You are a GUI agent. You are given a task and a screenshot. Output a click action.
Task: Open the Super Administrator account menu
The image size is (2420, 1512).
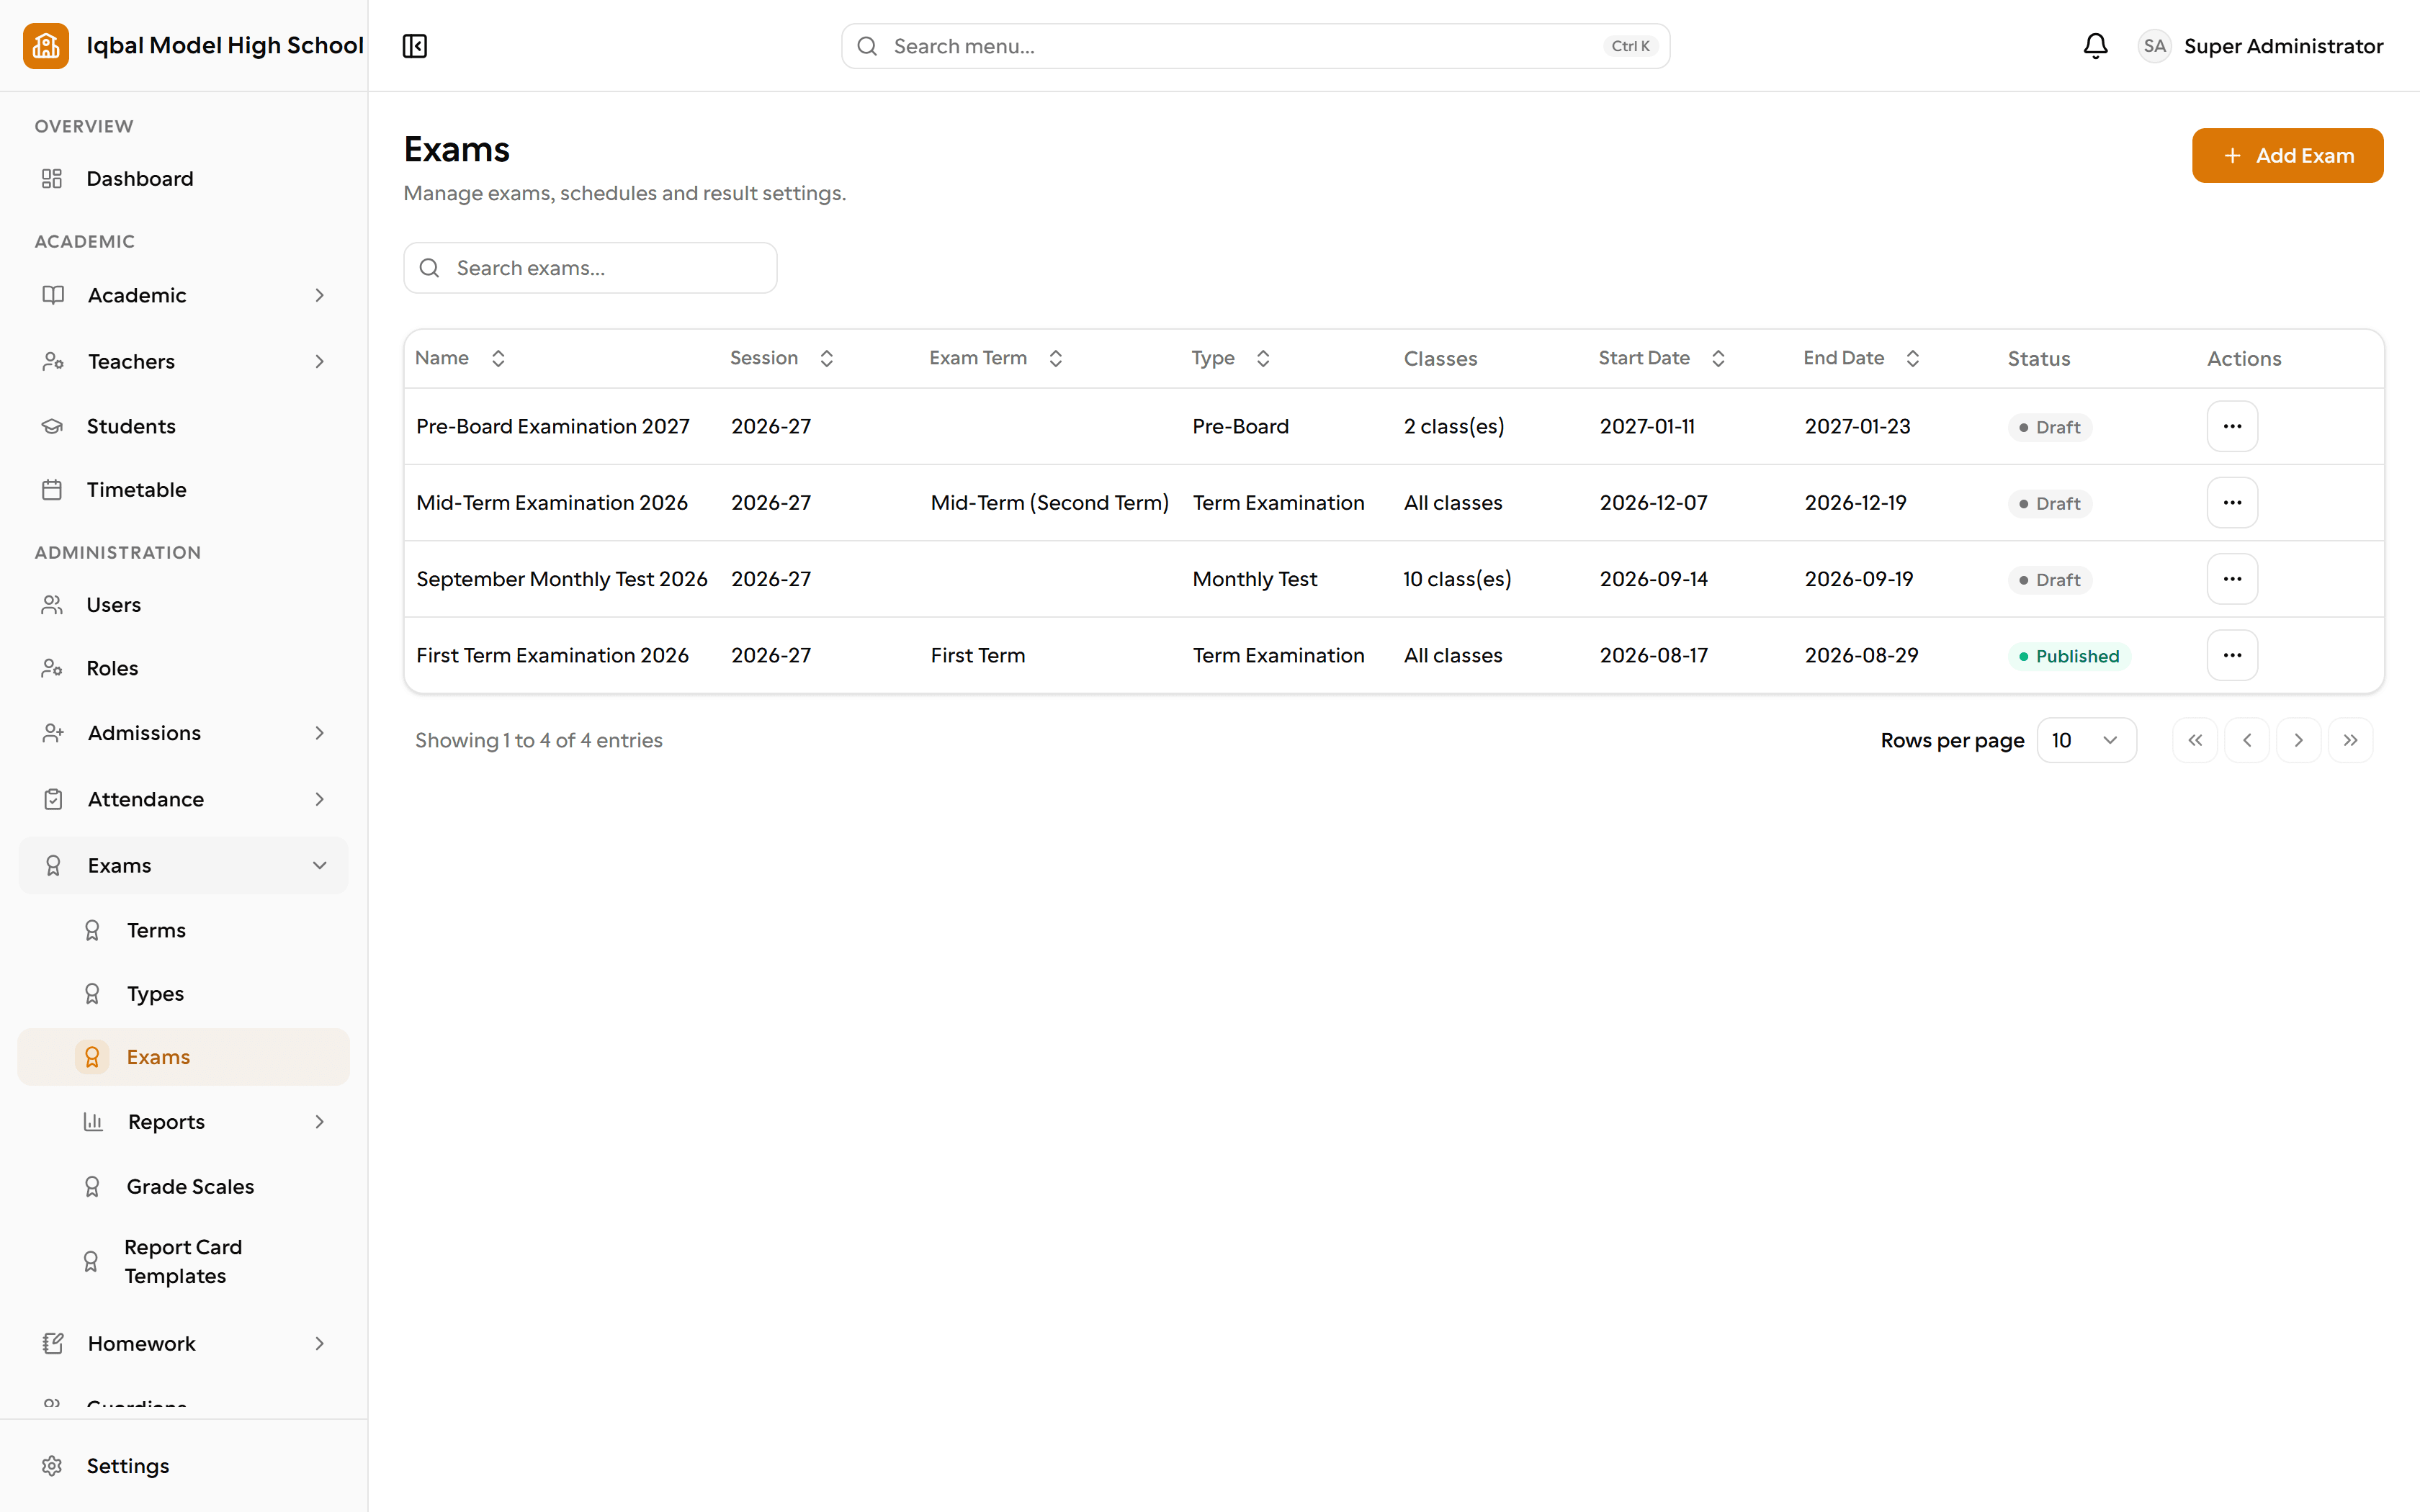[x=2260, y=46]
